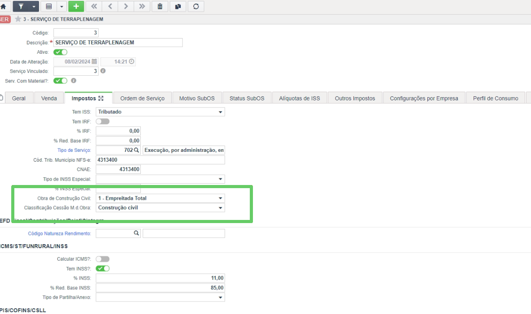This screenshot has width=531, height=314.
Task: Disable the Tem INSS switch
Action: click(x=103, y=268)
